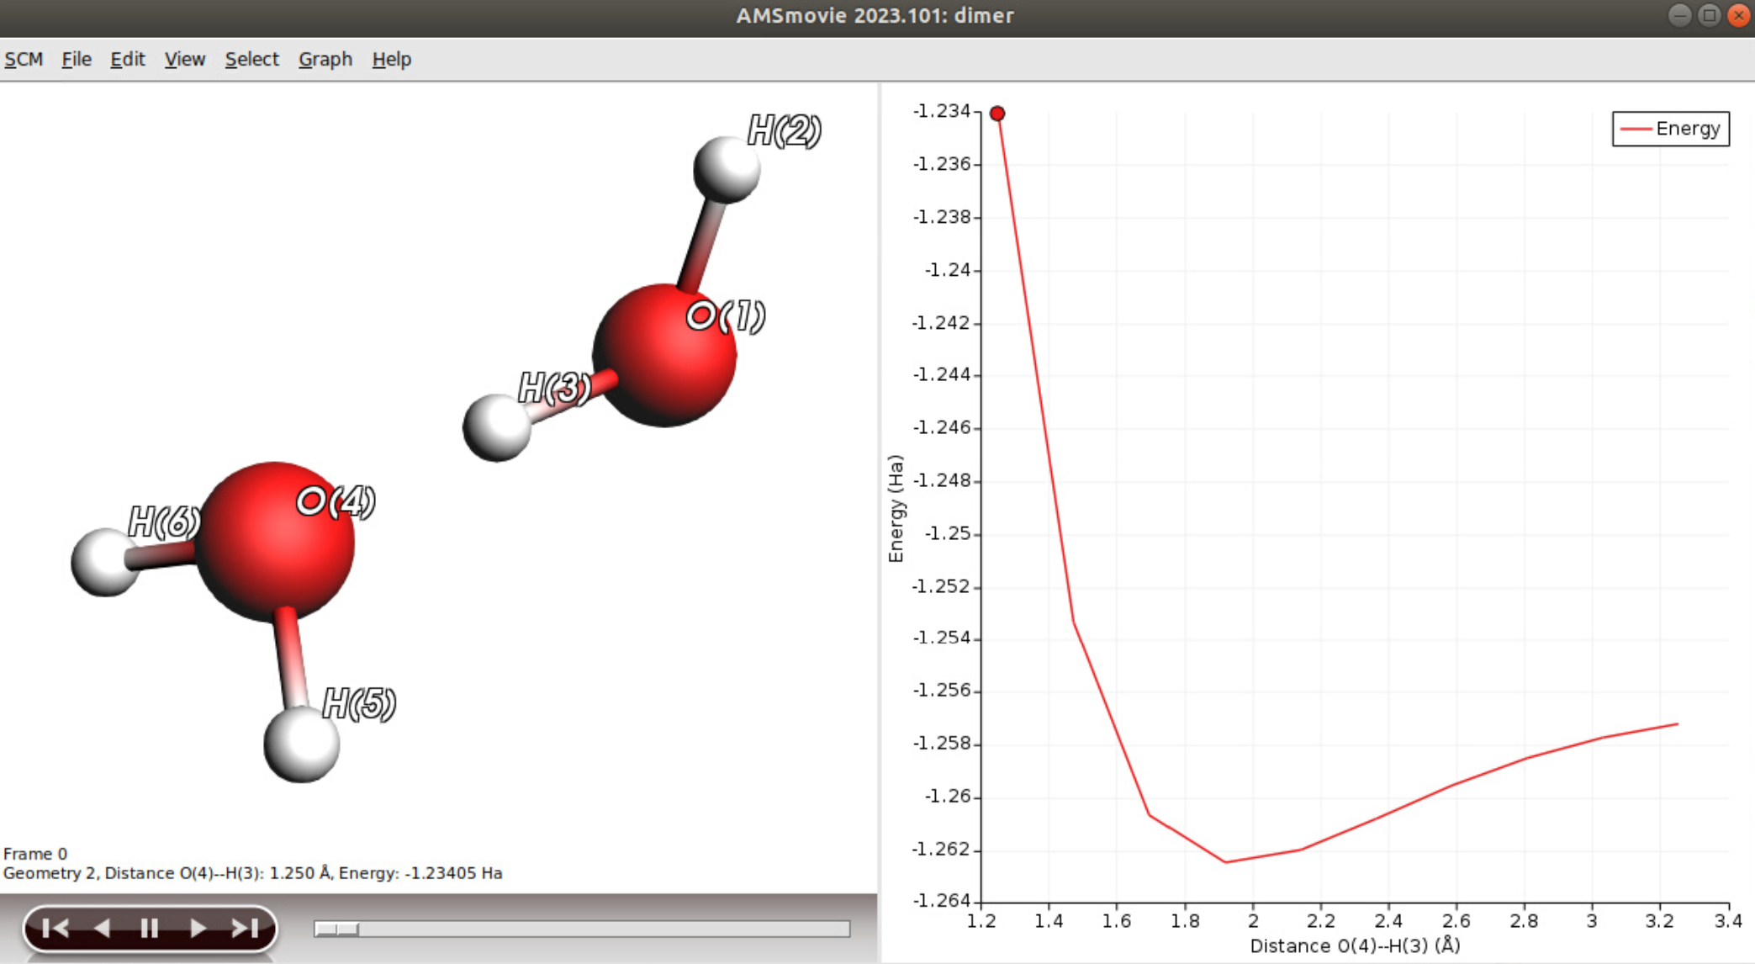
Task: Click the Energy legend entry
Action: coord(1669,128)
